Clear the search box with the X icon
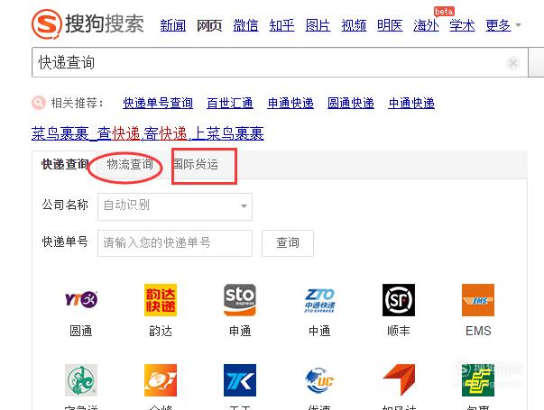This screenshot has height=410, width=544. [512, 63]
